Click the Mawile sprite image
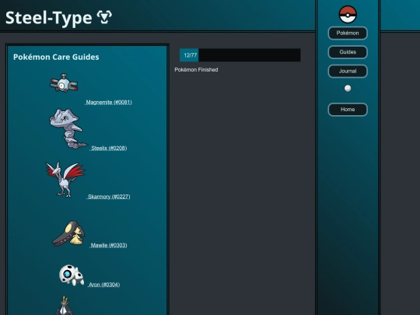This screenshot has width=420, height=315. click(x=68, y=233)
